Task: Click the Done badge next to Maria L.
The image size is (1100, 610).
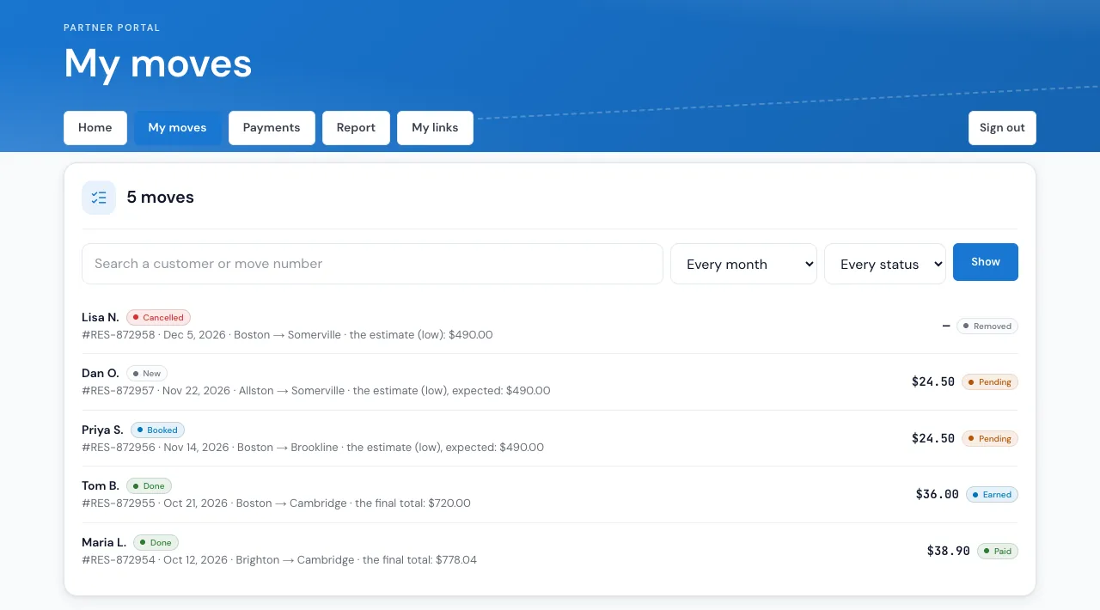Action: pyautogui.click(x=156, y=542)
